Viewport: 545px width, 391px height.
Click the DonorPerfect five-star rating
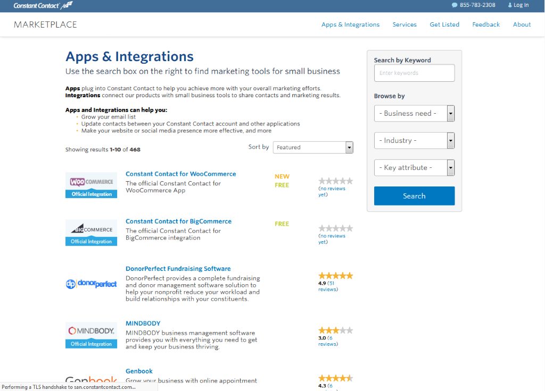tap(335, 276)
